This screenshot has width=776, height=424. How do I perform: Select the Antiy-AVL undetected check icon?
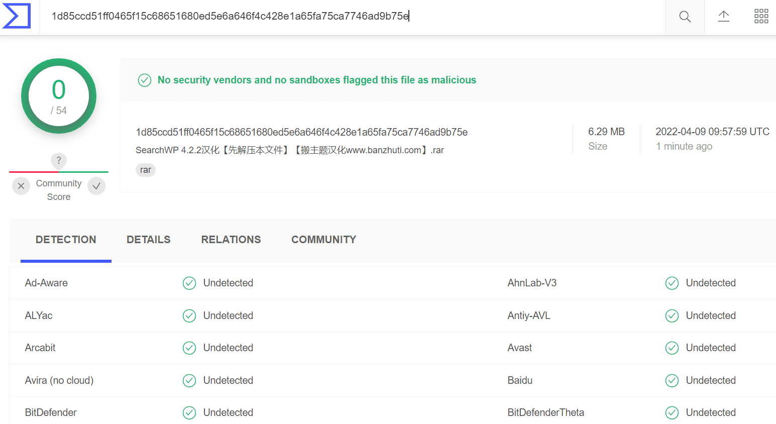click(672, 316)
